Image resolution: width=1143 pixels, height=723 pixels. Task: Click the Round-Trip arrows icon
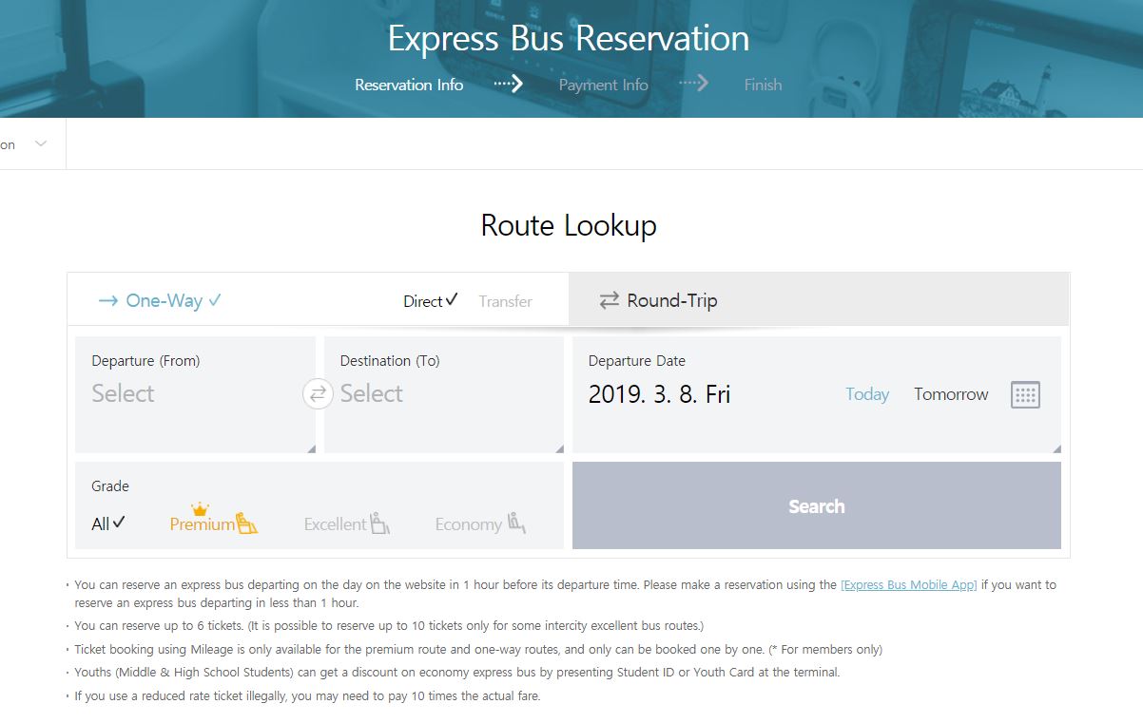pos(609,301)
